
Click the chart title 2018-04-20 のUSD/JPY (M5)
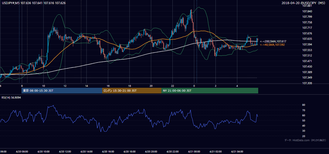(304, 3)
